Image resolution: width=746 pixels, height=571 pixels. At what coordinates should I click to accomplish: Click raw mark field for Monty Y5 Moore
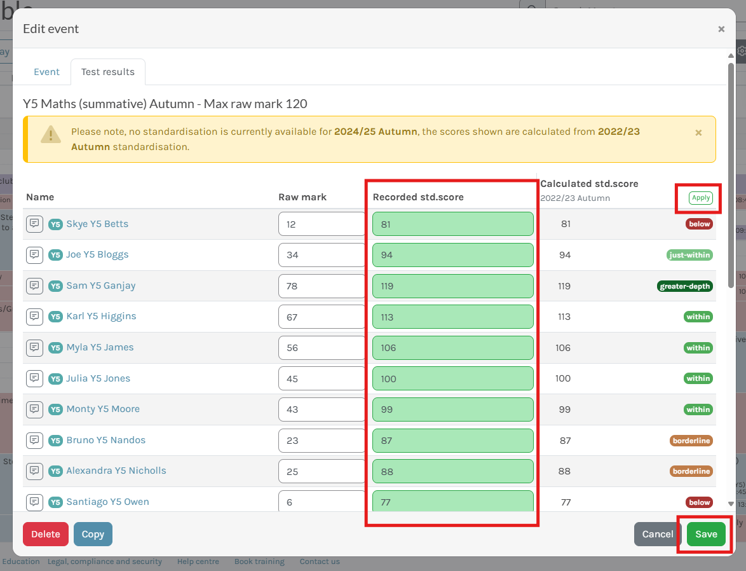[322, 409]
